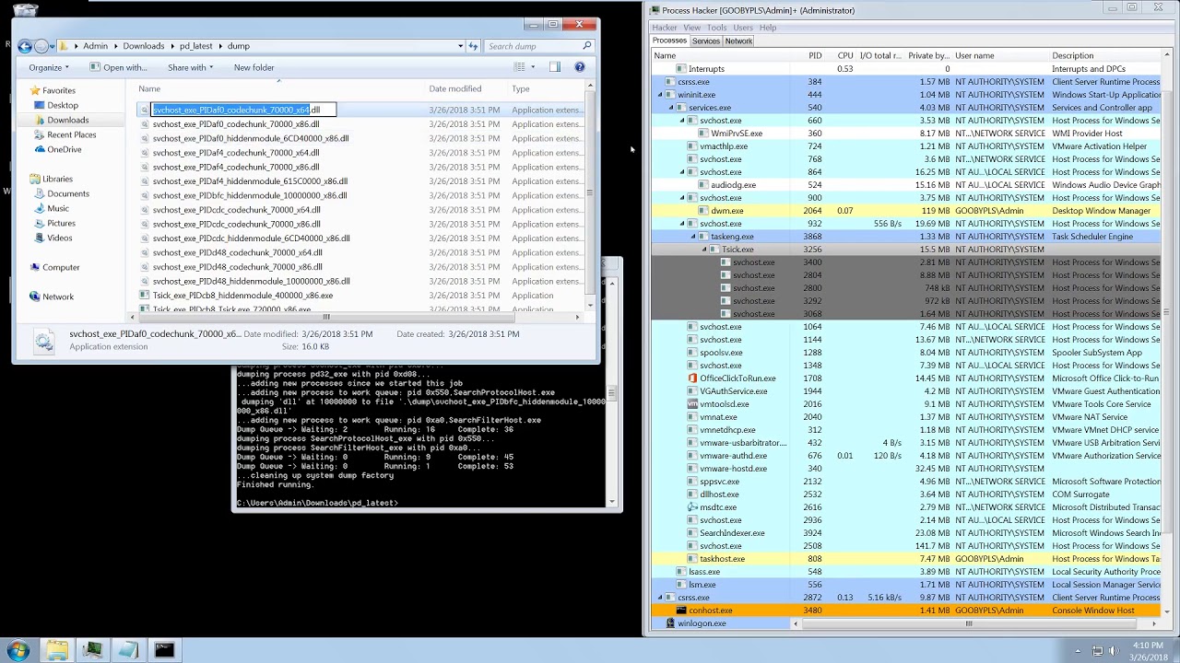Open the command prompt taskbar icon

[x=164, y=650]
